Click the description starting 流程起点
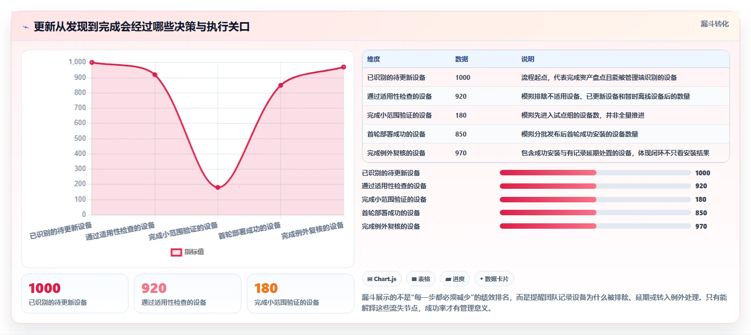The image size is (751, 335). 599,78
